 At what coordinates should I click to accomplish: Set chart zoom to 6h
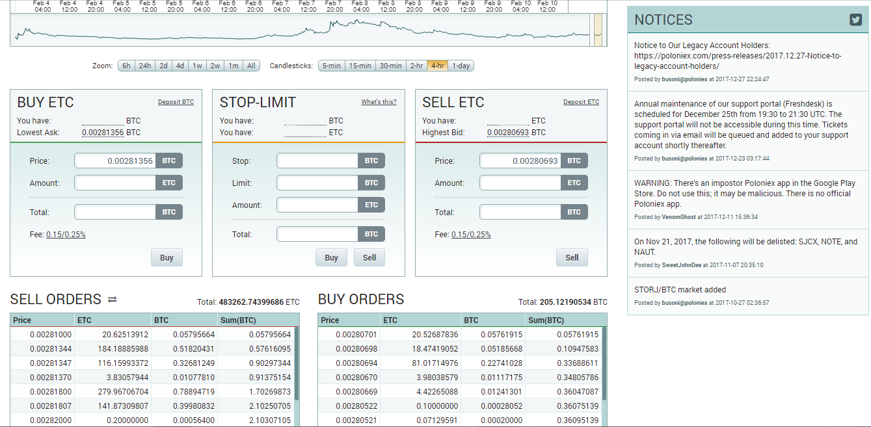coord(126,66)
